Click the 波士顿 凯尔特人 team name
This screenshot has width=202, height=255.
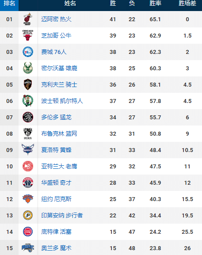pos(62,101)
